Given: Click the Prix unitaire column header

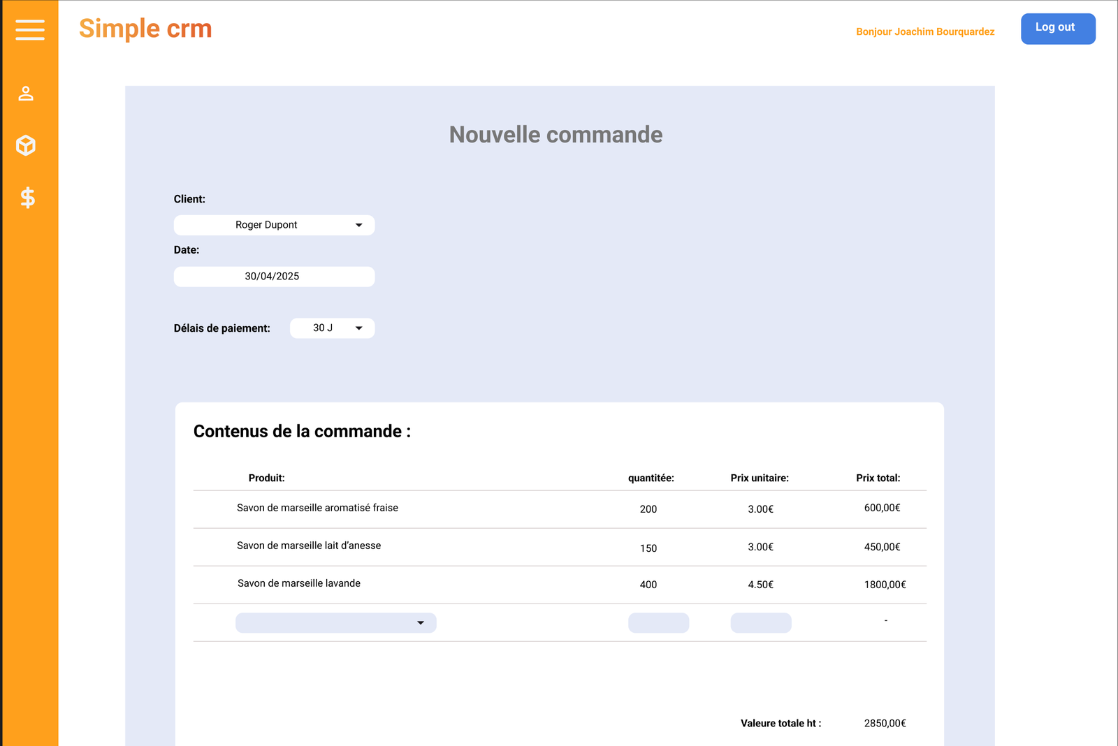Looking at the screenshot, I should pos(760,478).
